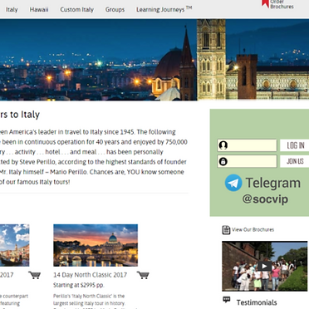Focus the username input field
Image resolution: width=309 pixels, height=309 pixels.
pyautogui.click(x=247, y=145)
